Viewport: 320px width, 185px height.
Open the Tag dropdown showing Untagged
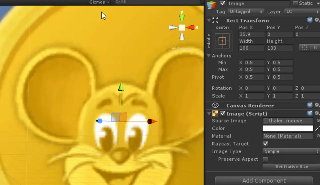point(246,12)
